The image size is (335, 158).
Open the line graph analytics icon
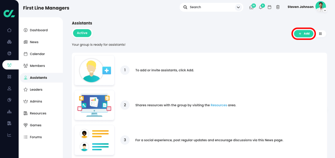(x=9, y=135)
